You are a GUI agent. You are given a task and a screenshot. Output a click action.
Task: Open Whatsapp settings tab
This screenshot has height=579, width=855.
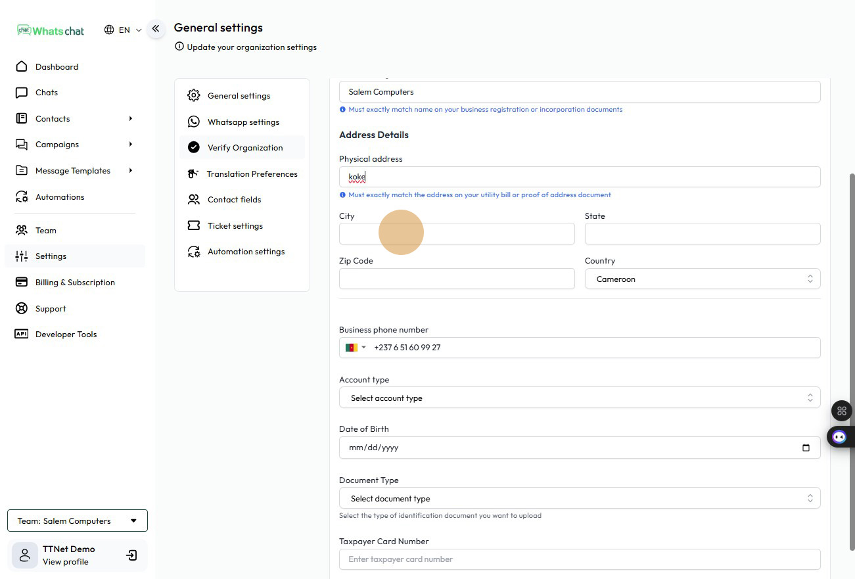pyautogui.click(x=243, y=122)
